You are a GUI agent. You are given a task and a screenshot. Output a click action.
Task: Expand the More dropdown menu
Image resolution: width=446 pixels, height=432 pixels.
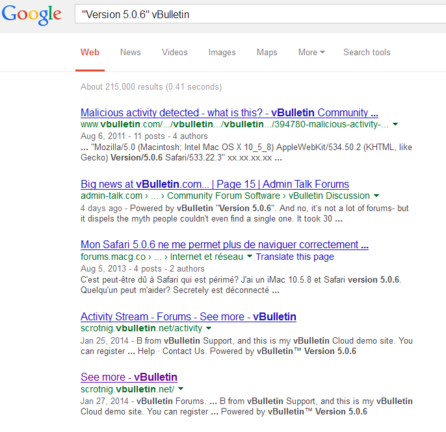311,52
